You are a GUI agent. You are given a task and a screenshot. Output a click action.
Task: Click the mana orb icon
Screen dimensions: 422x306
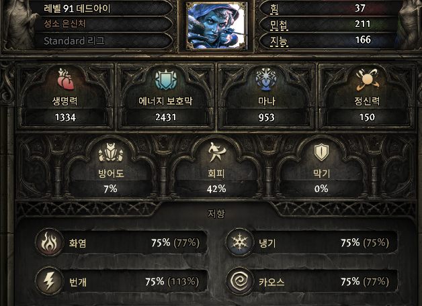point(266,79)
